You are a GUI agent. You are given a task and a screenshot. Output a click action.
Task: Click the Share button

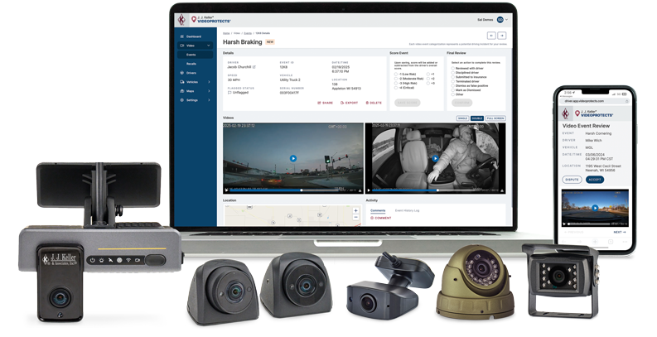tap(325, 103)
